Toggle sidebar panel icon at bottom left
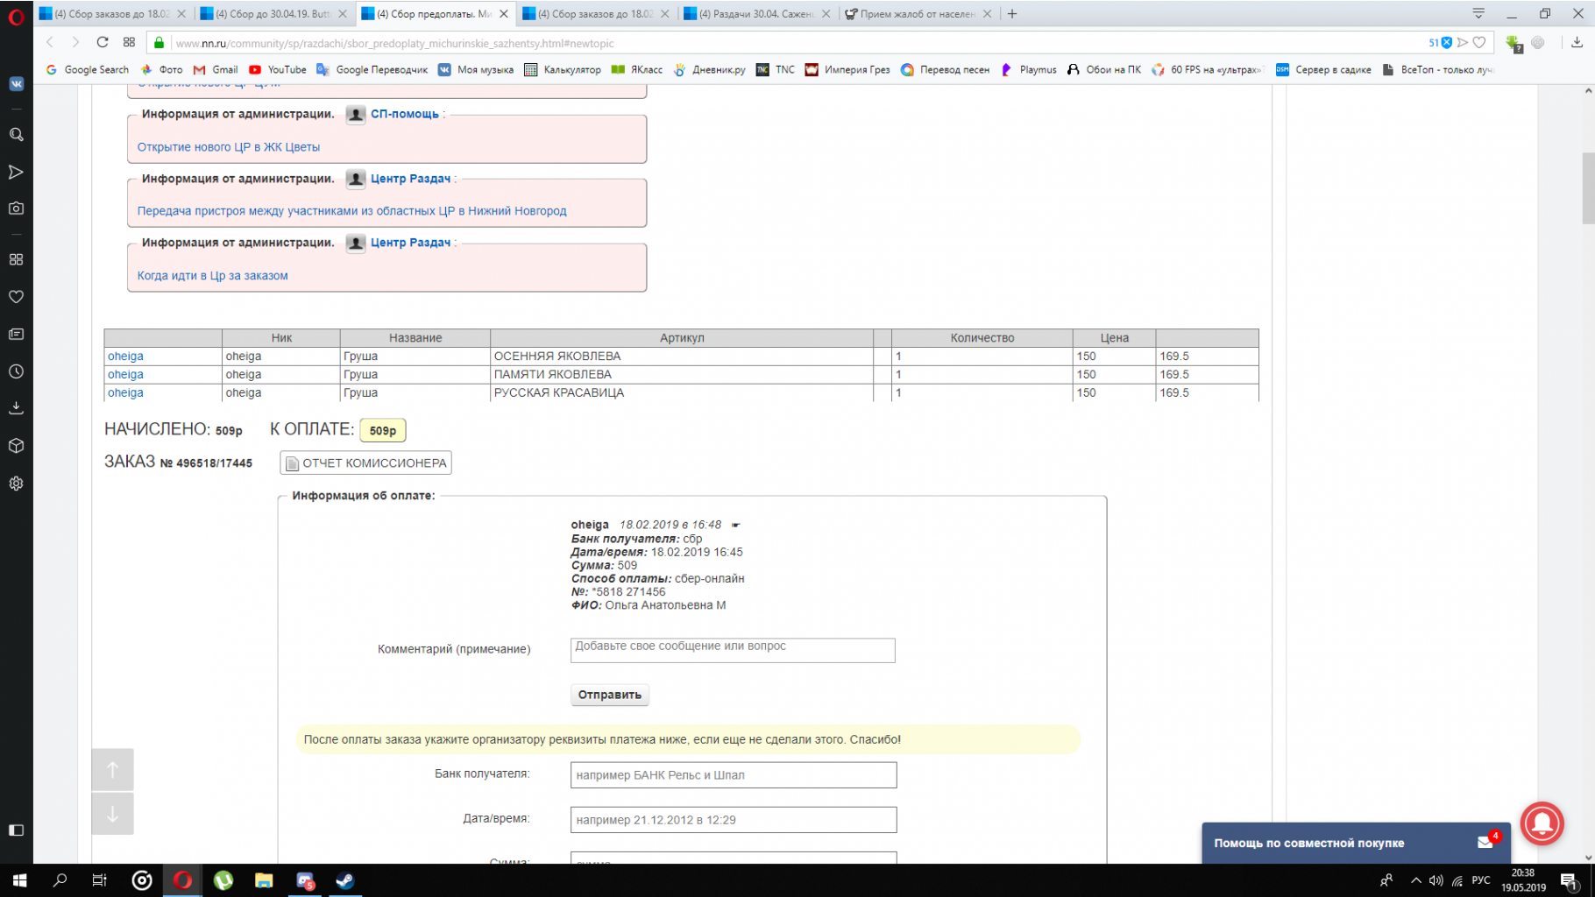Viewport: 1595px width, 897px height. [16, 830]
